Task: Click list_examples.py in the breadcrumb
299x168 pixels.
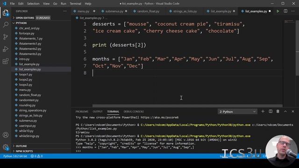Action: tap(91, 18)
